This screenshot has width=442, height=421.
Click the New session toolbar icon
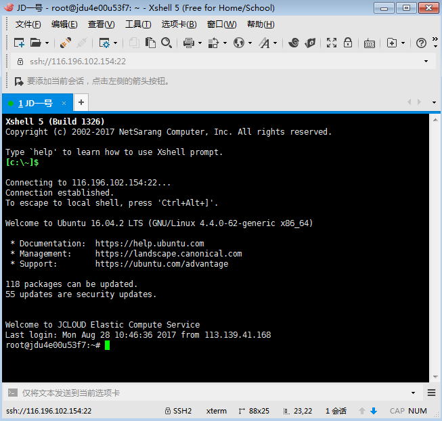(x=19, y=43)
